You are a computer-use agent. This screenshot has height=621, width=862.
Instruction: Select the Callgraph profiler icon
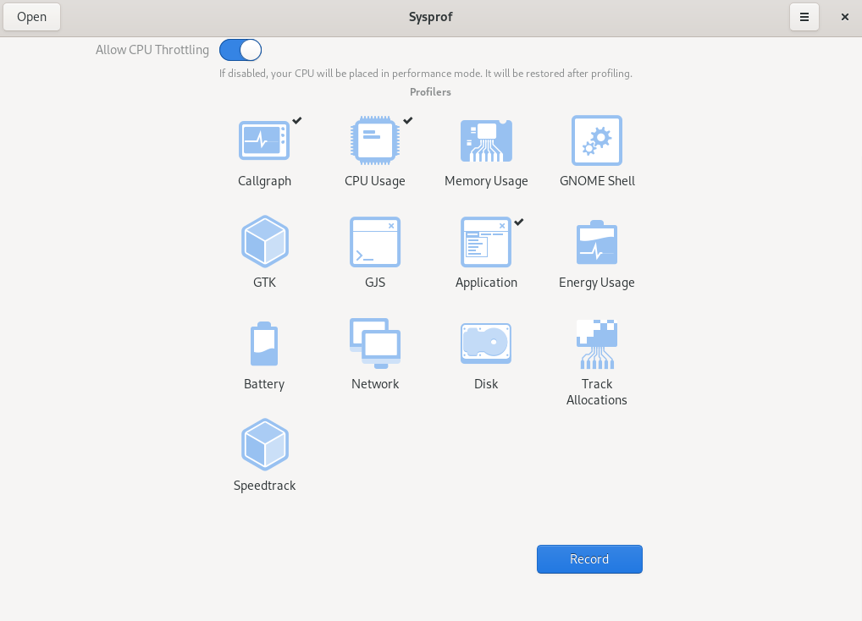[x=264, y=140]
